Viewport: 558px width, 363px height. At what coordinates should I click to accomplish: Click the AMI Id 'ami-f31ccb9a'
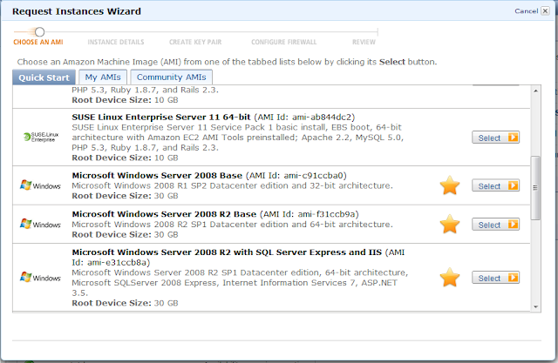[x=326, y=214]
